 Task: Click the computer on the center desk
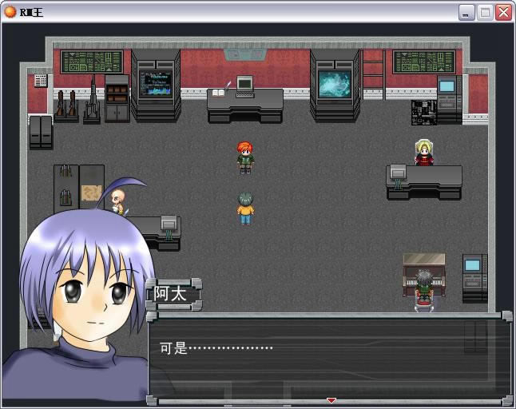pyautogui.click(x=244, y=83)
